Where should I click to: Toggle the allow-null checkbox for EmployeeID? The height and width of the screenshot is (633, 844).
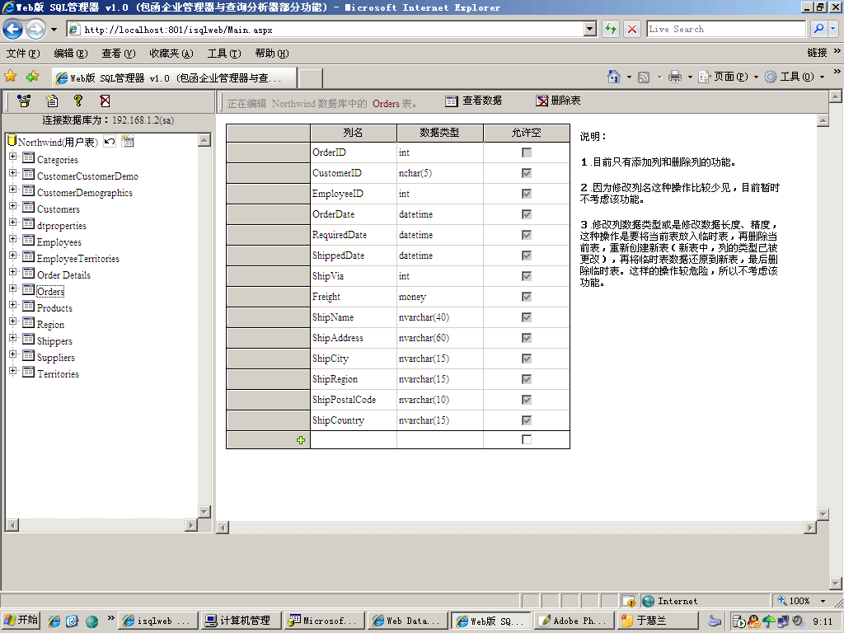click(527, 194)
